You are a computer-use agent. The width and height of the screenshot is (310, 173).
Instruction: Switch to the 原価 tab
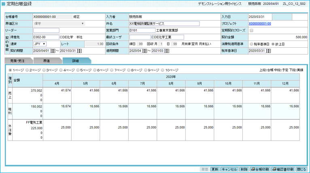click(x=47, y=61)
